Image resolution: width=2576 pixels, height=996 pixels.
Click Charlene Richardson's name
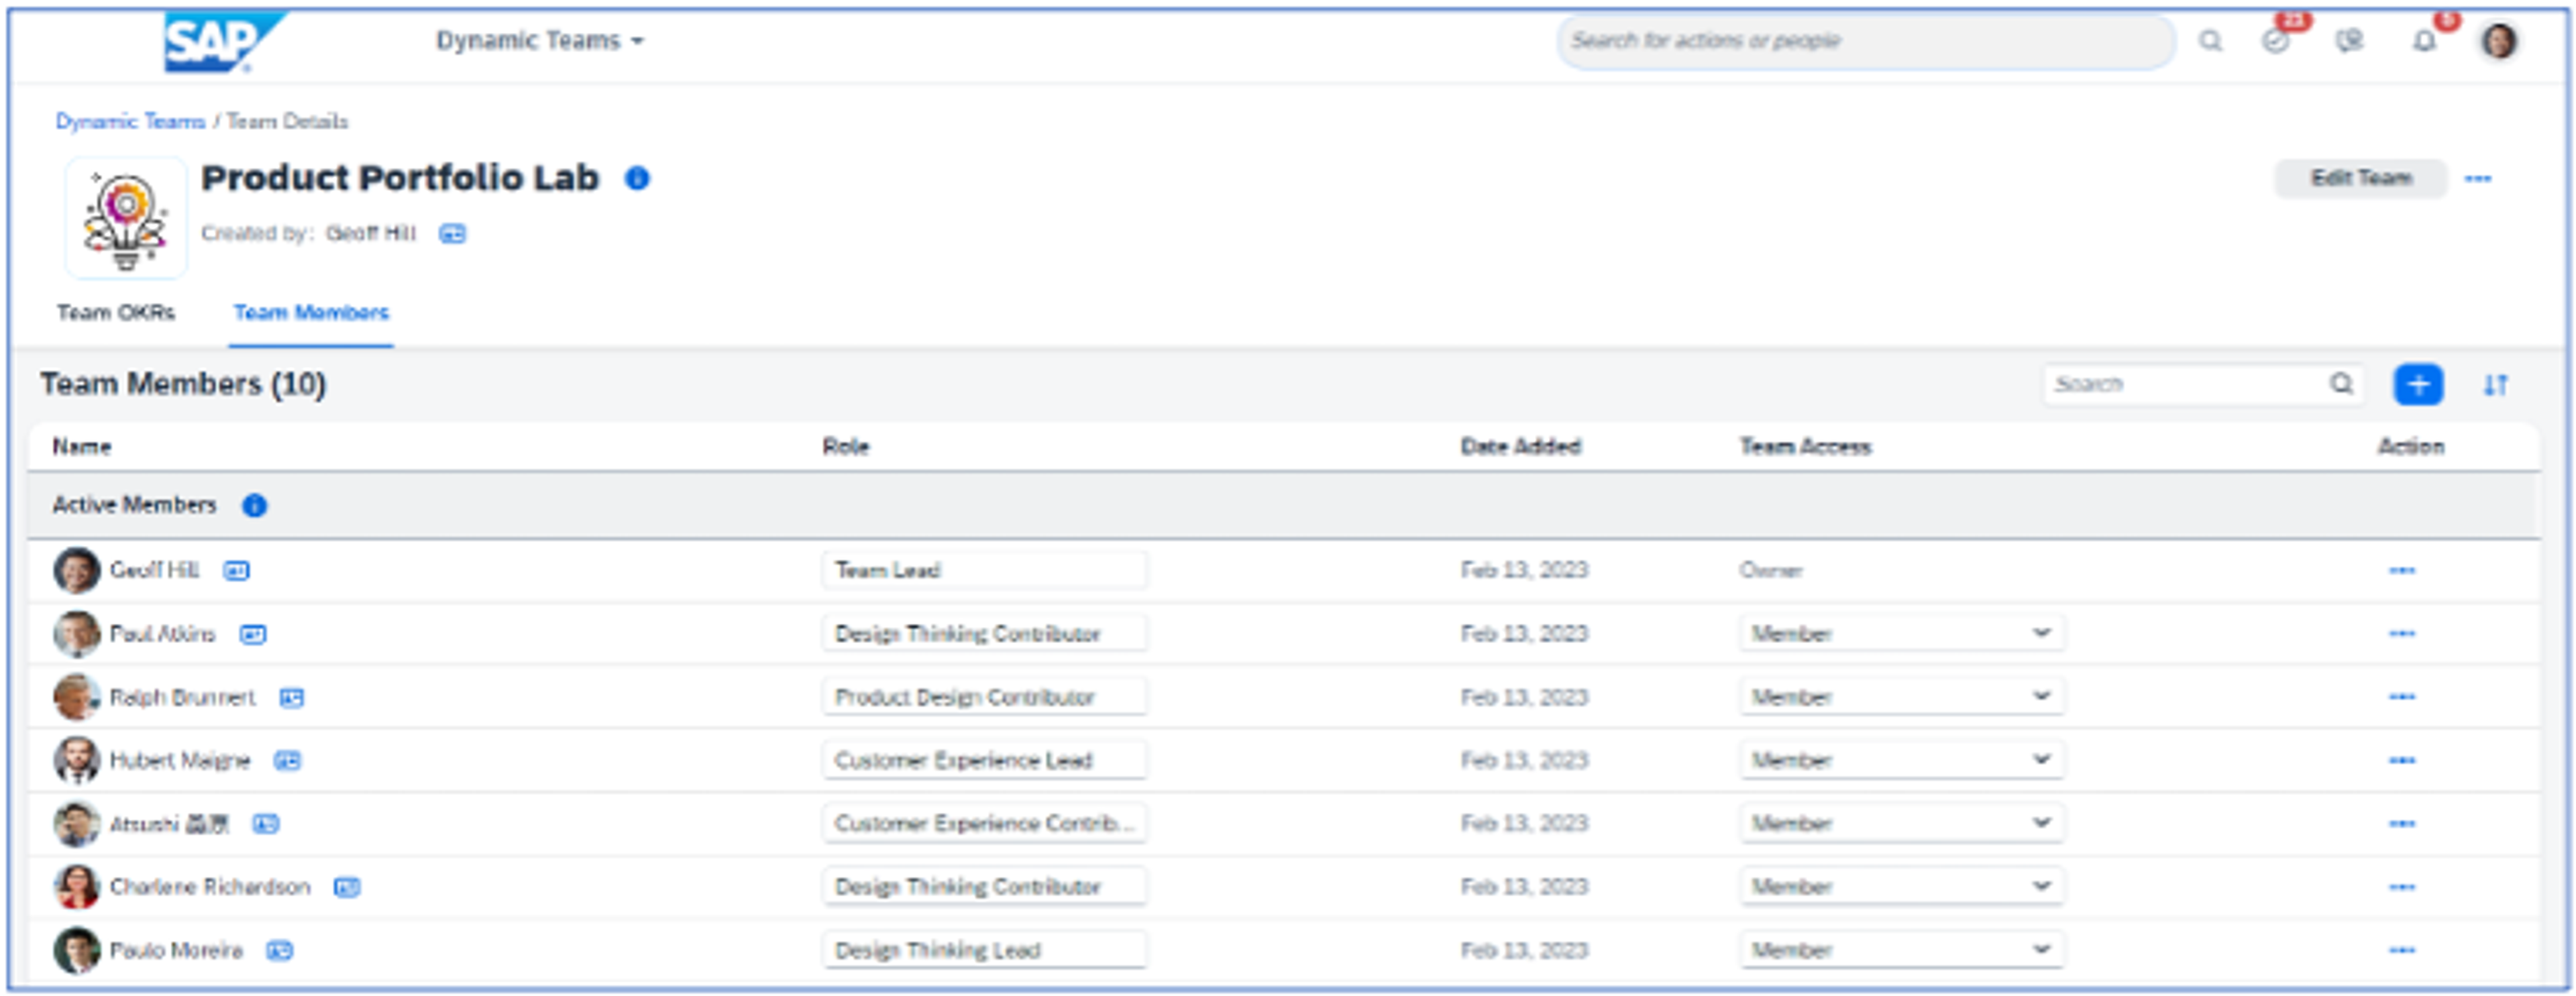pyautogui.click(x=210, y=888)
